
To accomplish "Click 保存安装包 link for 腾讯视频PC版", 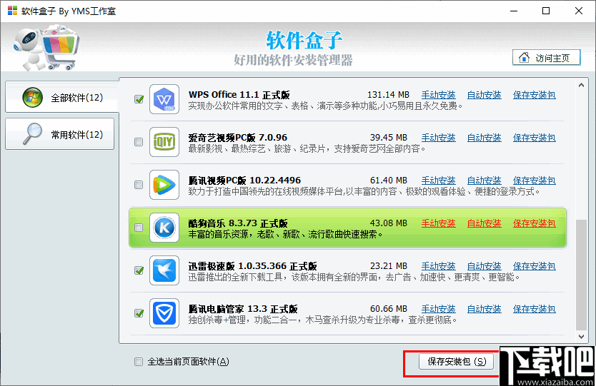I will click(x=534, y=181).
